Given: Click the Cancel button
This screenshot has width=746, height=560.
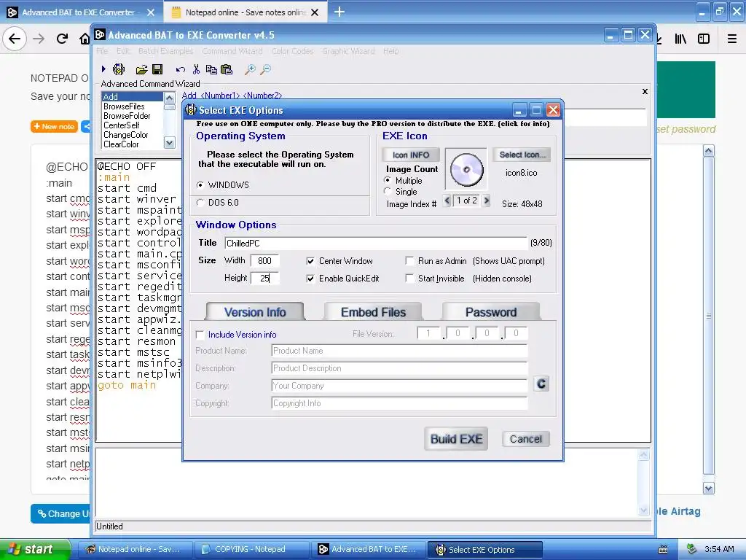Looking at the screenshot, I should coord(526,439).
